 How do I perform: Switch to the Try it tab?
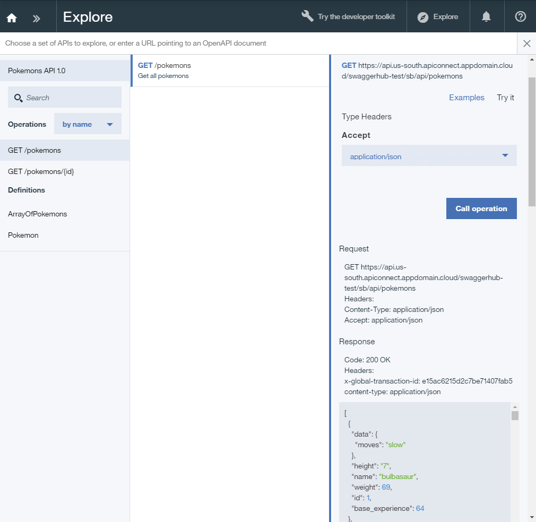coord(505,98)
